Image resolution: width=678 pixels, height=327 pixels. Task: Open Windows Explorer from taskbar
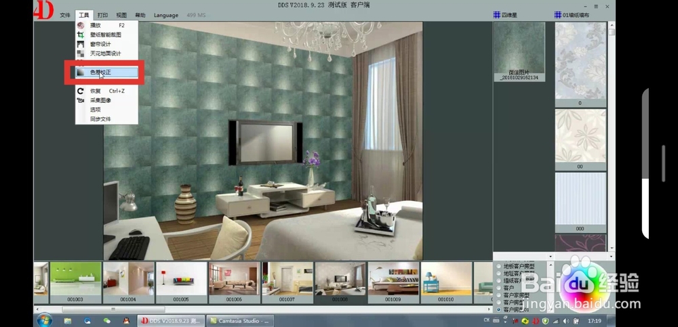point(68,321)
